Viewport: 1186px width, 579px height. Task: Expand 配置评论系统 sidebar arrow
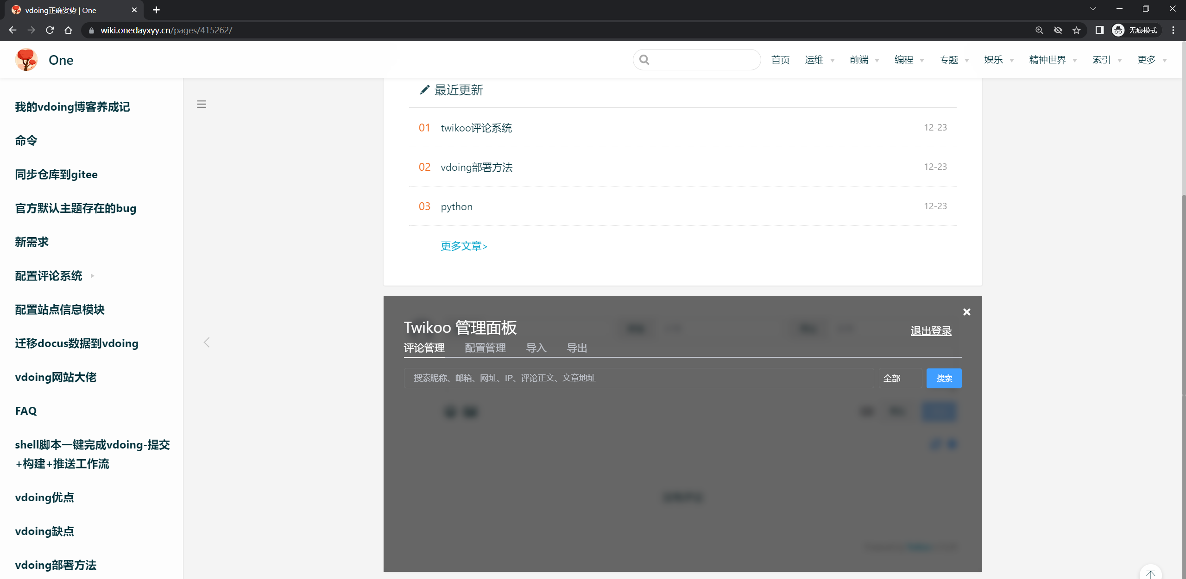(x=92, y=276)
